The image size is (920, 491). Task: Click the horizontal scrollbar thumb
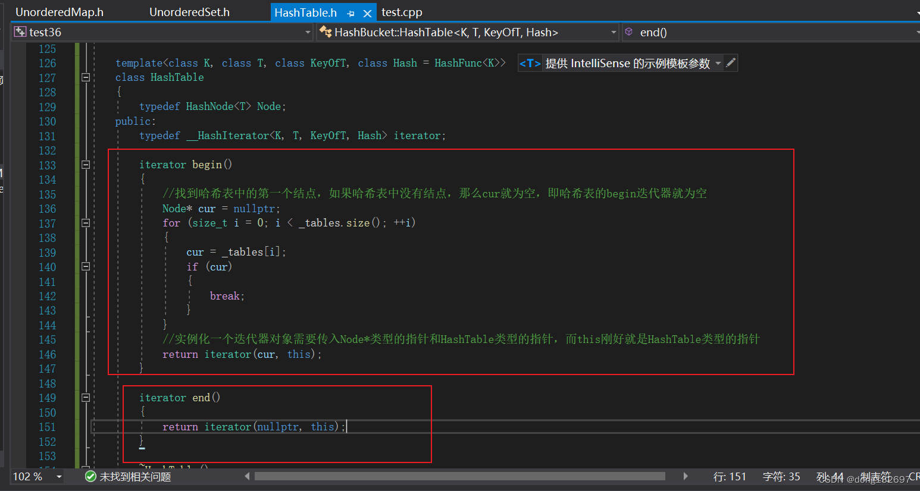click(459, 476)
